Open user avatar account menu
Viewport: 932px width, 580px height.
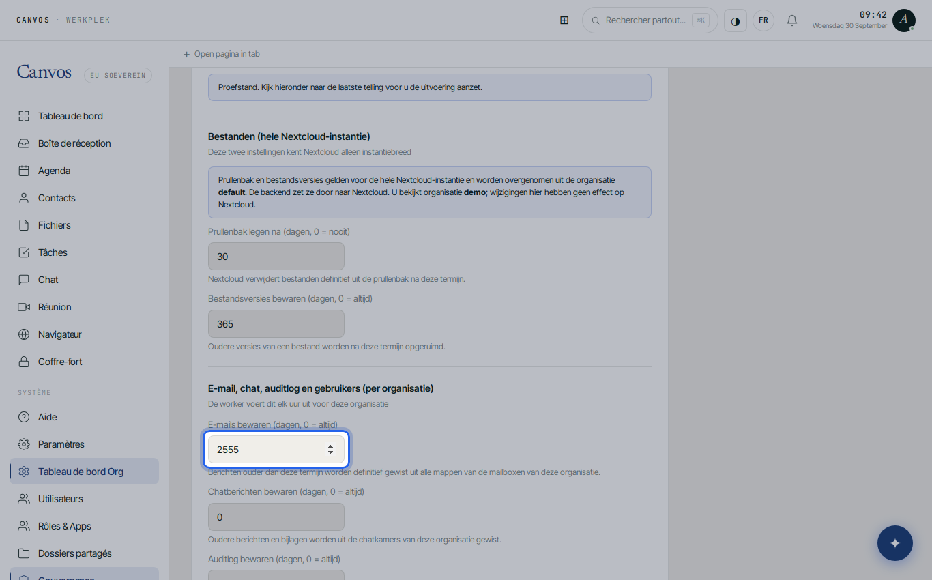(x=904, y=20)
